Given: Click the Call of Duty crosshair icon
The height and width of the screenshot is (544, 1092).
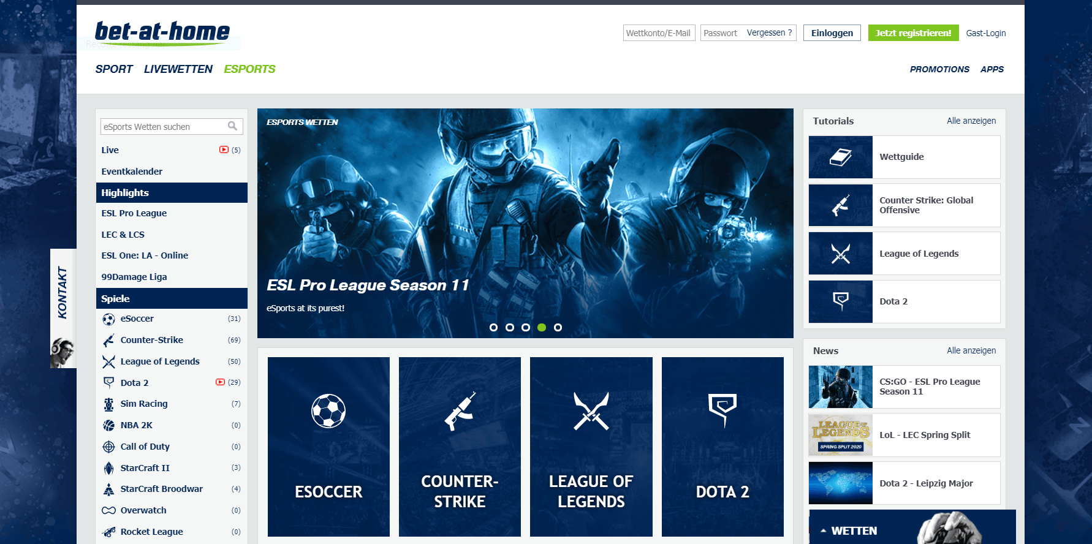Looking at the screenshot, I should (108, 447).
